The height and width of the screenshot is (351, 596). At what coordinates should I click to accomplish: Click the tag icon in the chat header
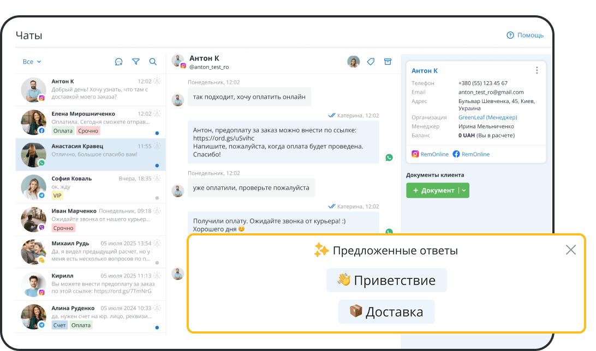coord(371,62)
